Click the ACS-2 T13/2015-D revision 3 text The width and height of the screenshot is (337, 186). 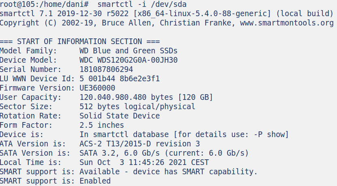coord(140,144)
